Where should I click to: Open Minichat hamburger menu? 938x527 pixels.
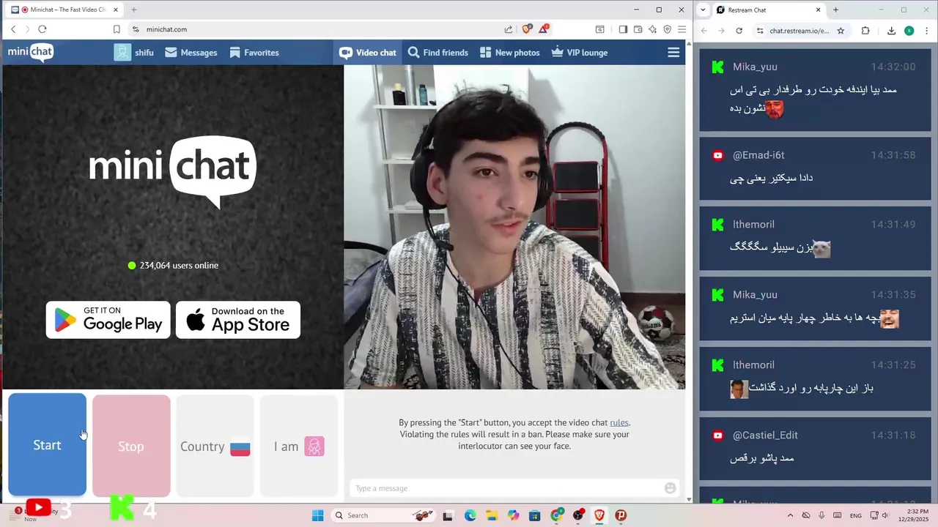pos(673,53)
